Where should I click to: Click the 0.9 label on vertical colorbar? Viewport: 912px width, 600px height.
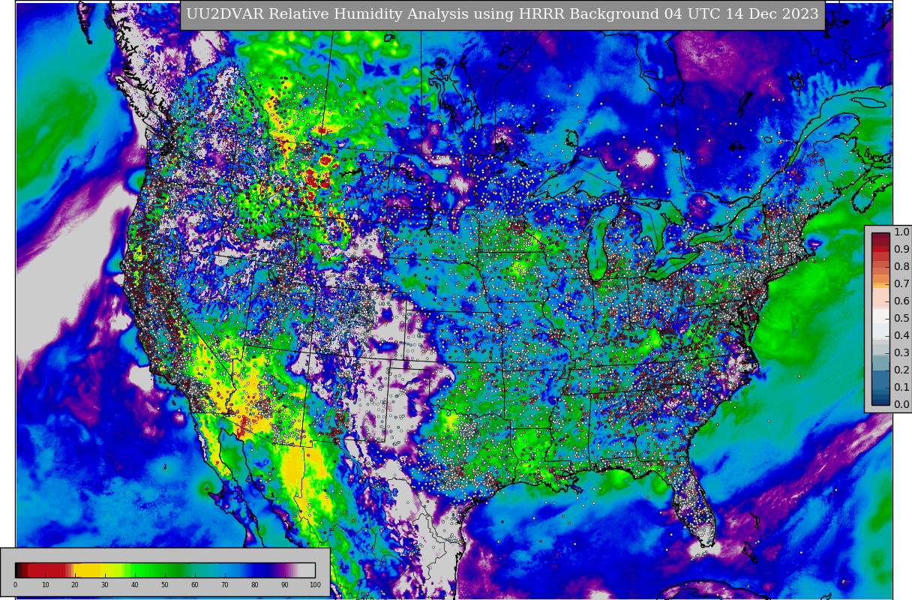(x=901, y=250)
